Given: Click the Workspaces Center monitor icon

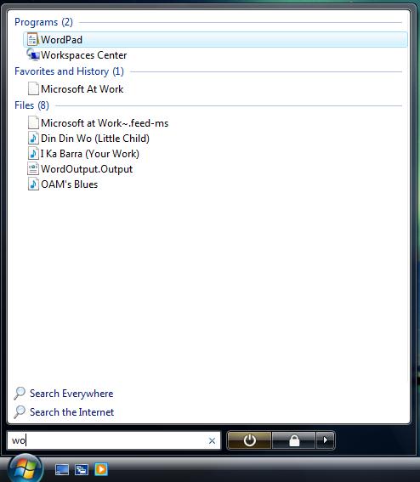Looking at the screenshot, I should click(33, 55).
